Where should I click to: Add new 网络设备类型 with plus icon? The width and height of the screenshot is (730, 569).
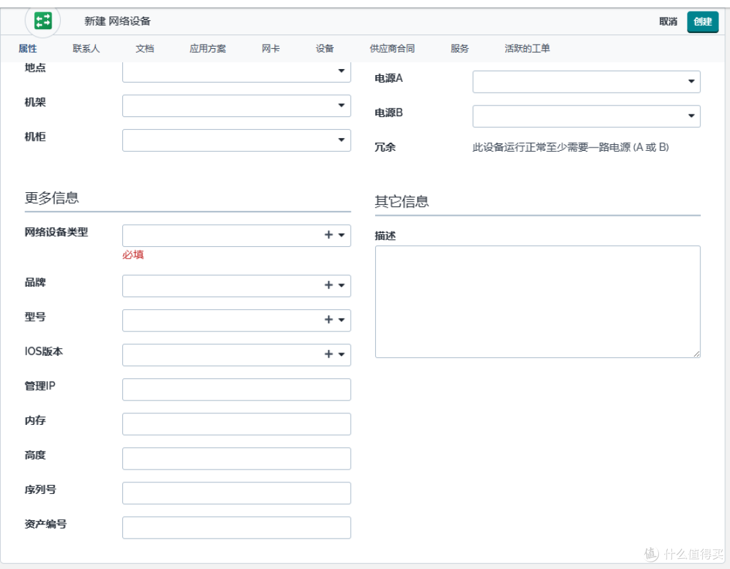click(328, 235)
